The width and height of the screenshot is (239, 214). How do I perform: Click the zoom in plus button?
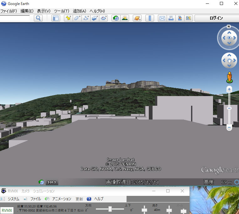pos(229,89)
